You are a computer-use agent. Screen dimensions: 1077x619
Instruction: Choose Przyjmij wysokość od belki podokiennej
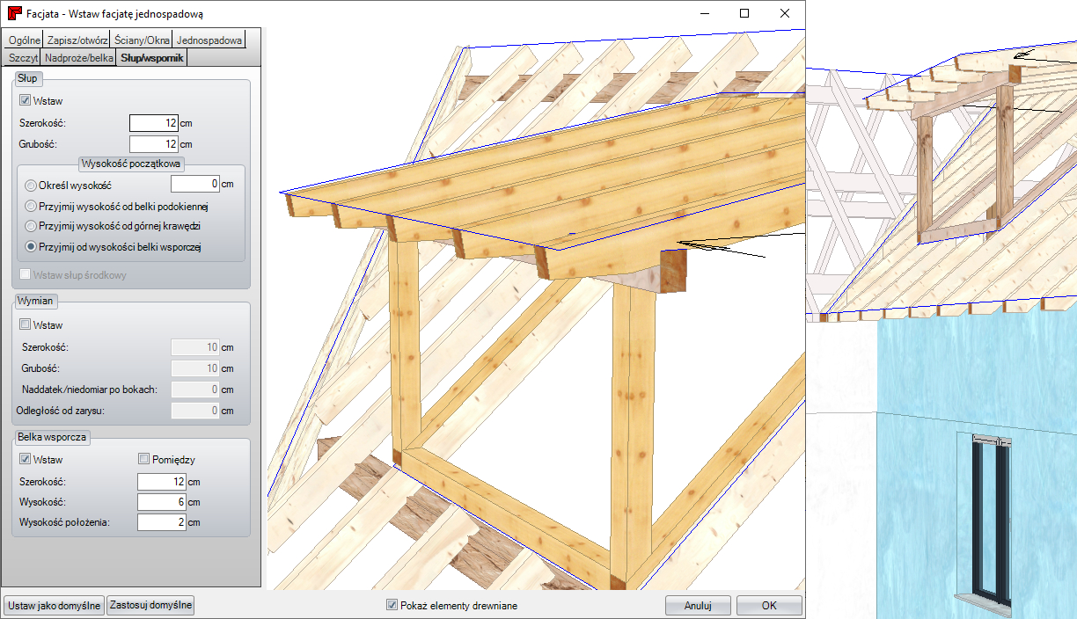click(x=32, y=207)
